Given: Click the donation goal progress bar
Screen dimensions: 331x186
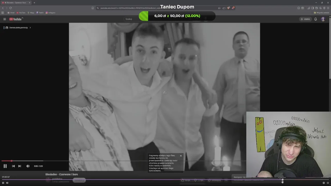Looking at the screenshot, I should click(177, 16).
